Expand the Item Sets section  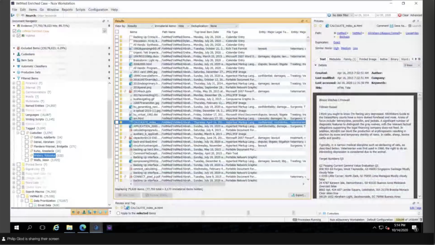point(14,60)
